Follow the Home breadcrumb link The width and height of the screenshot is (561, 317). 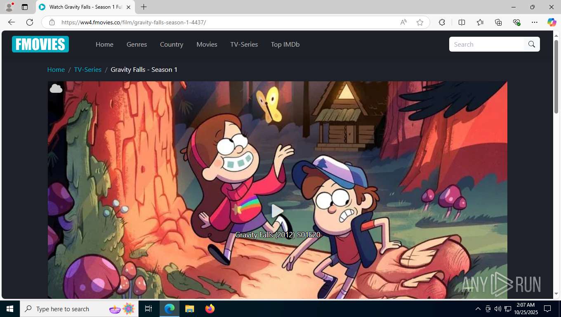(56, 69)
